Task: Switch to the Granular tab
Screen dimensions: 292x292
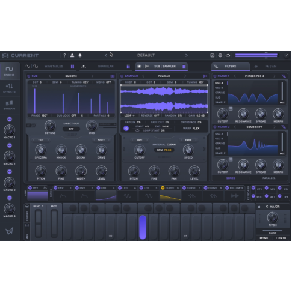Action: 105,67
